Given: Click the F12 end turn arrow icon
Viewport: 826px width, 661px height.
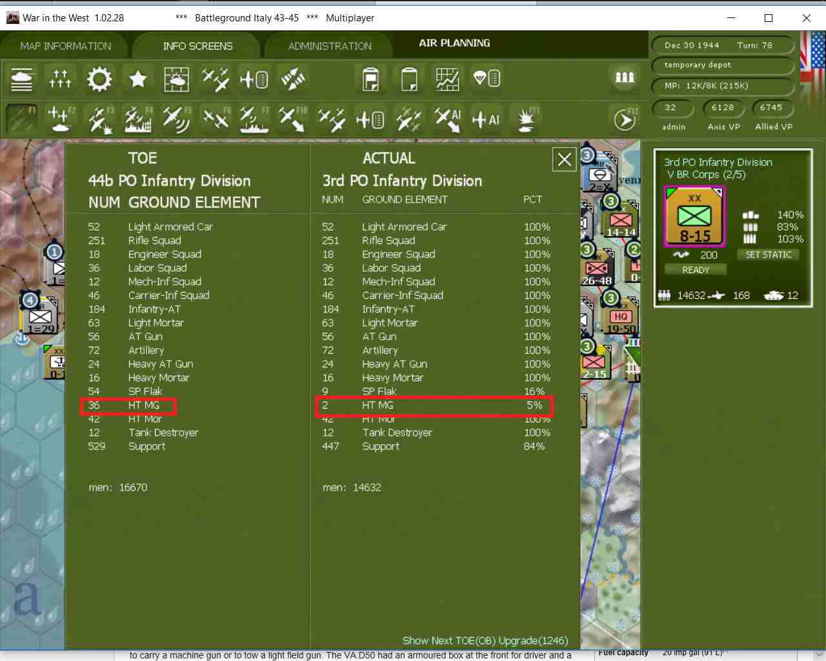Looking at the screenshot, I should tap(625, 119).
